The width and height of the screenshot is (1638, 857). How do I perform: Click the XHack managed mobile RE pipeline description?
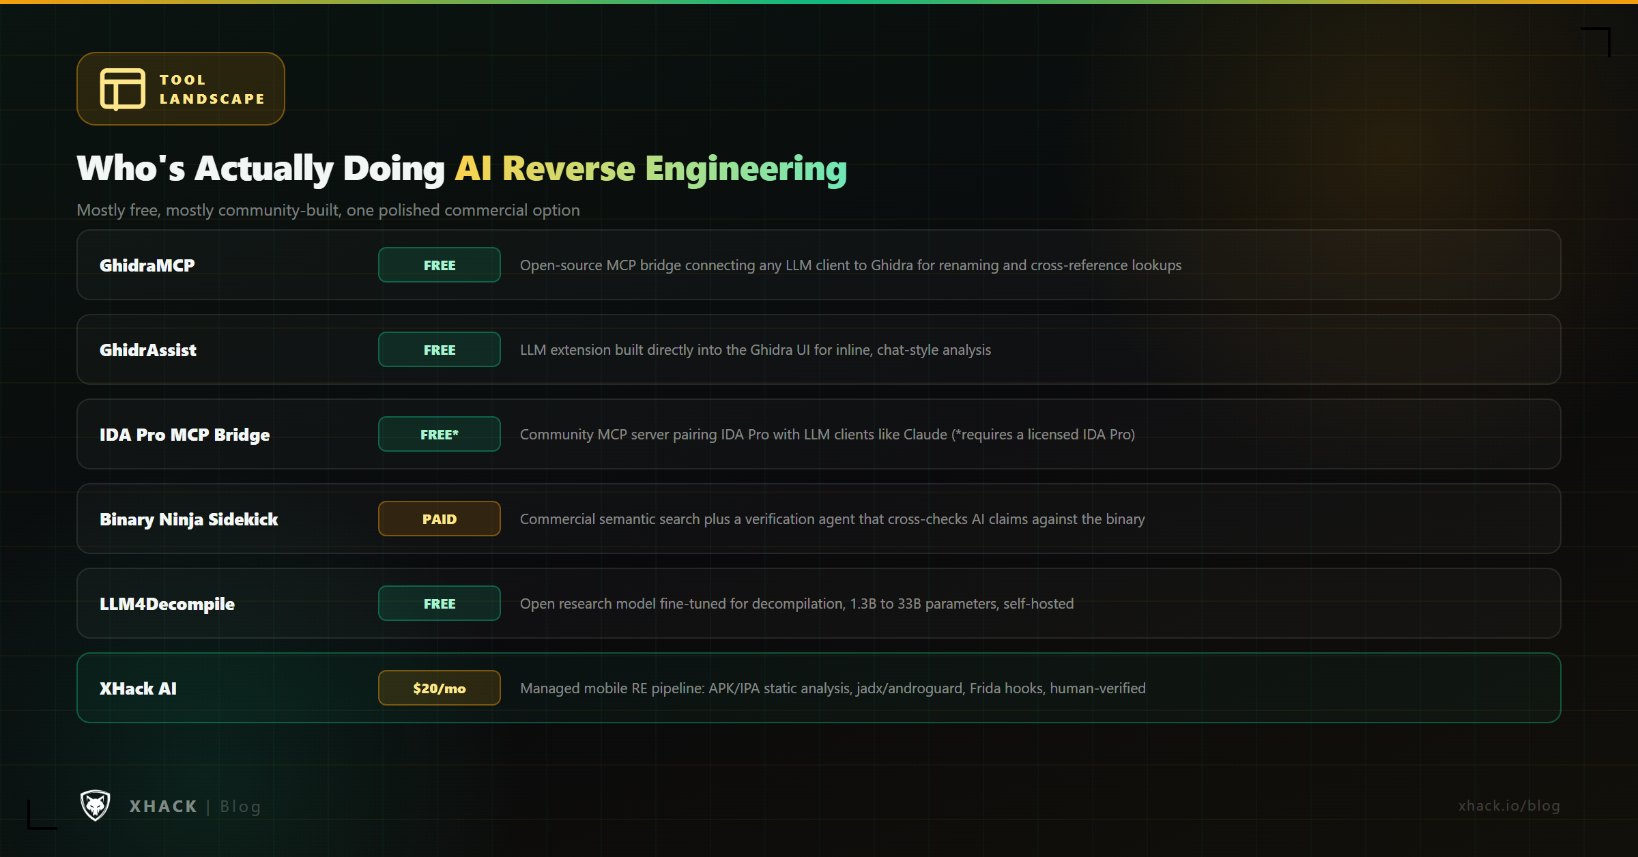click(x=833, y=688)
